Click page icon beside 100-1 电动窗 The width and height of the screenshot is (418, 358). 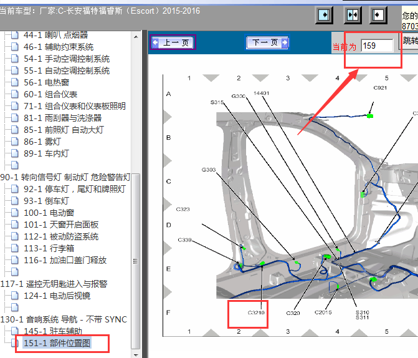tap(15, 213)
